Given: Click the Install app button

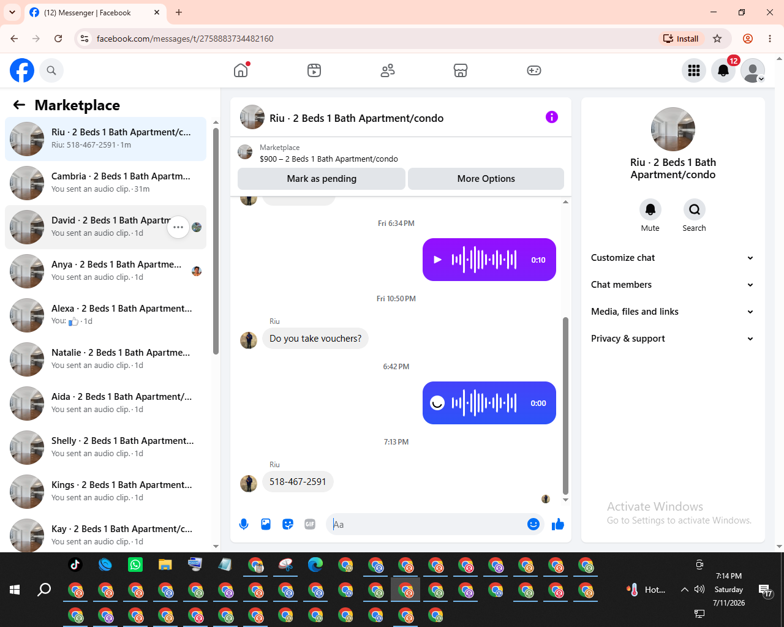Looking at the screenshot, I should click(x=680, y=39).
